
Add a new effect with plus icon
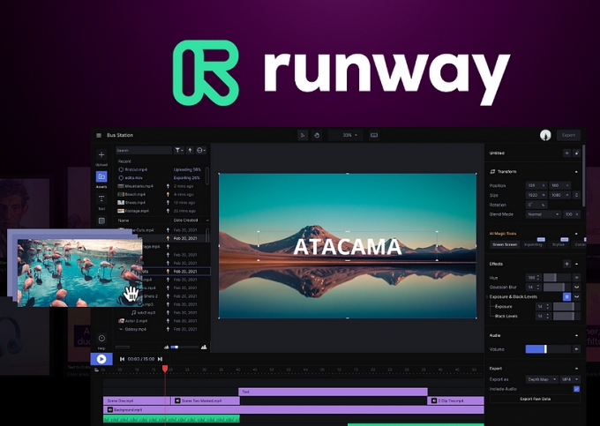tap(566, 264)
